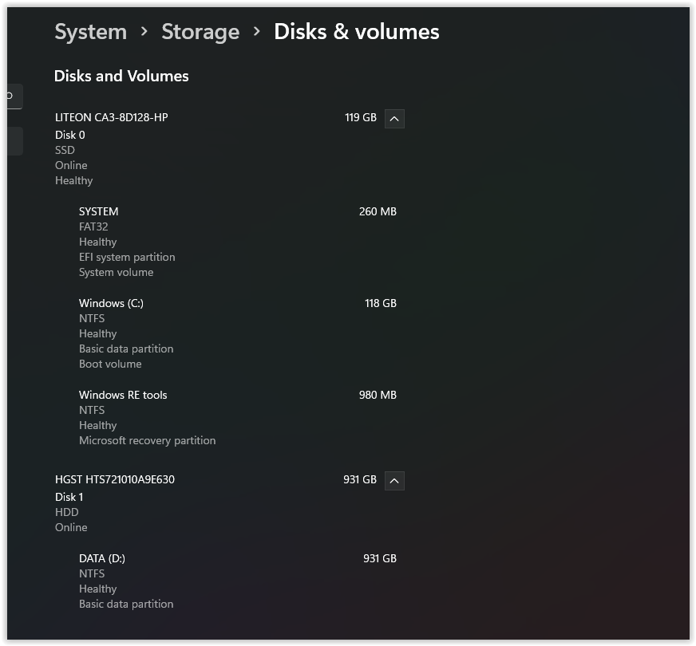The height and width of the screenshot is (646, 696).
Task: Click the Disk 1 label
Action: coord(69,497)
